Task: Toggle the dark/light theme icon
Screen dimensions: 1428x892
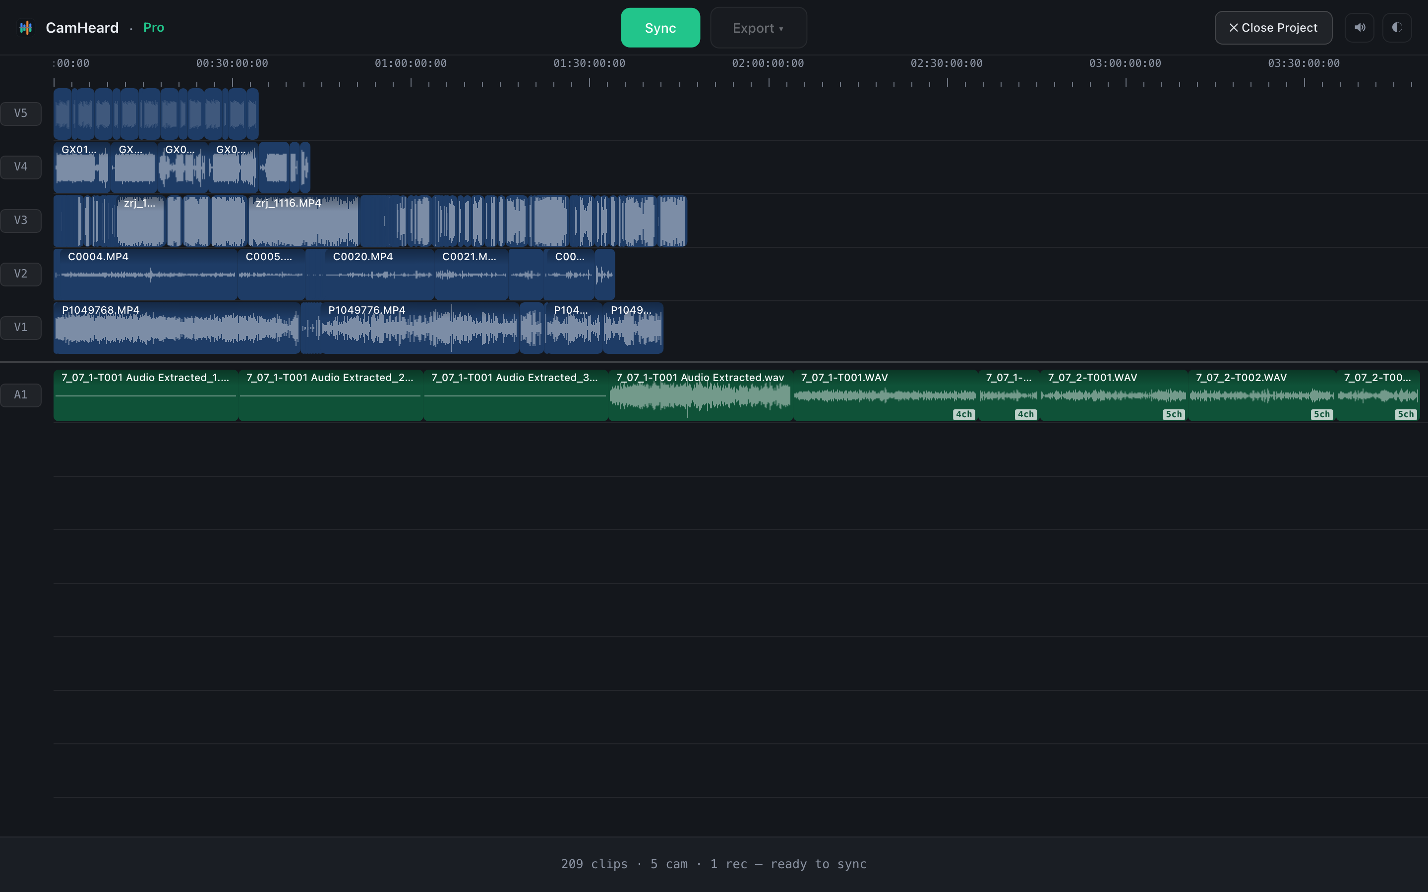Action: click(1397, 28)
